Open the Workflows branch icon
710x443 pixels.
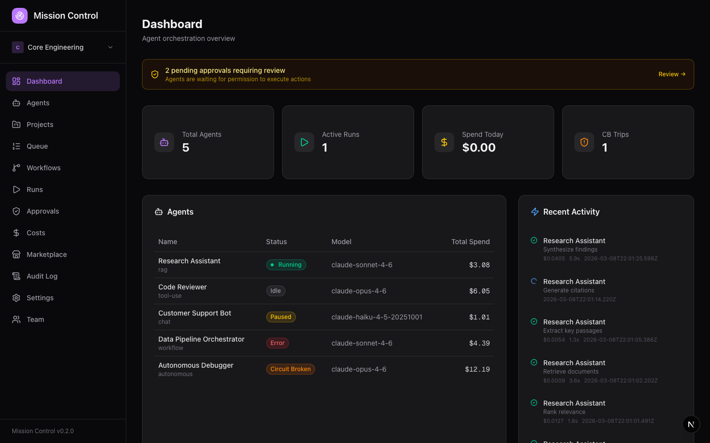point(15,168)
